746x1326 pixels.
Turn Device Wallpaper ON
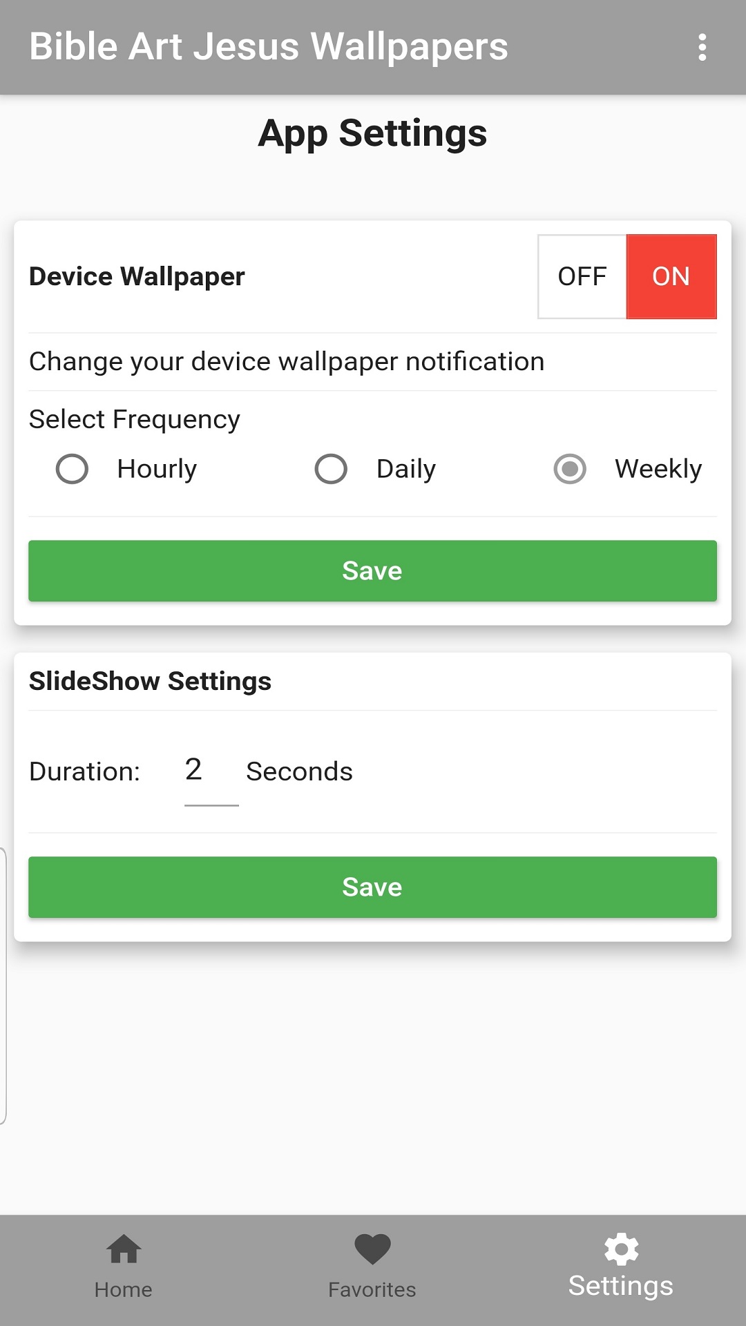pos(671,276)
